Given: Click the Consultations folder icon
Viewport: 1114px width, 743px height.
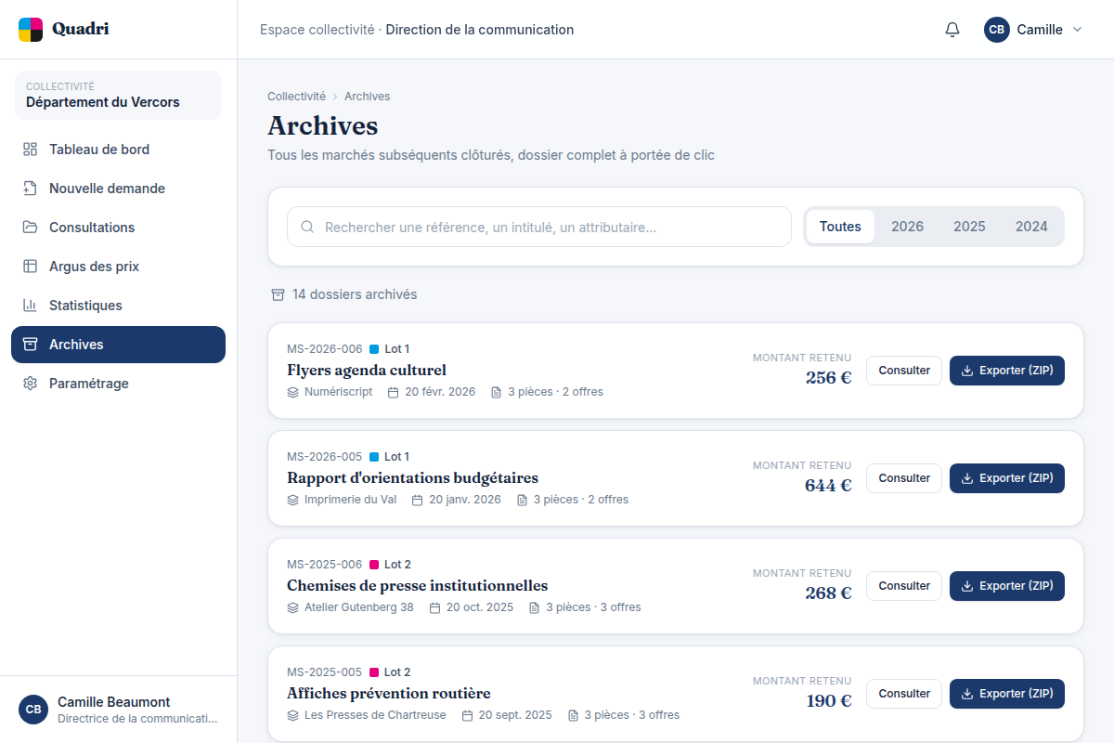Looking at the screenshot, I should [31, 228].
